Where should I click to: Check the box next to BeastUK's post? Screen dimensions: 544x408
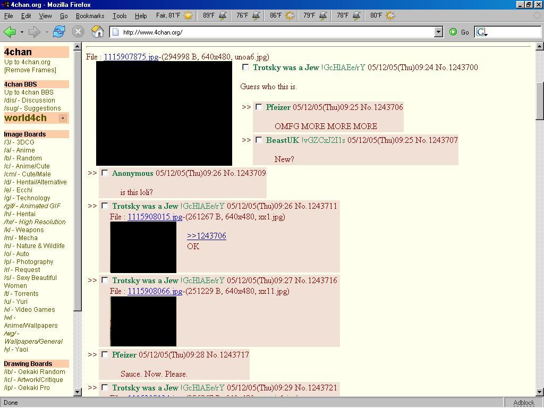coord(259,140)
